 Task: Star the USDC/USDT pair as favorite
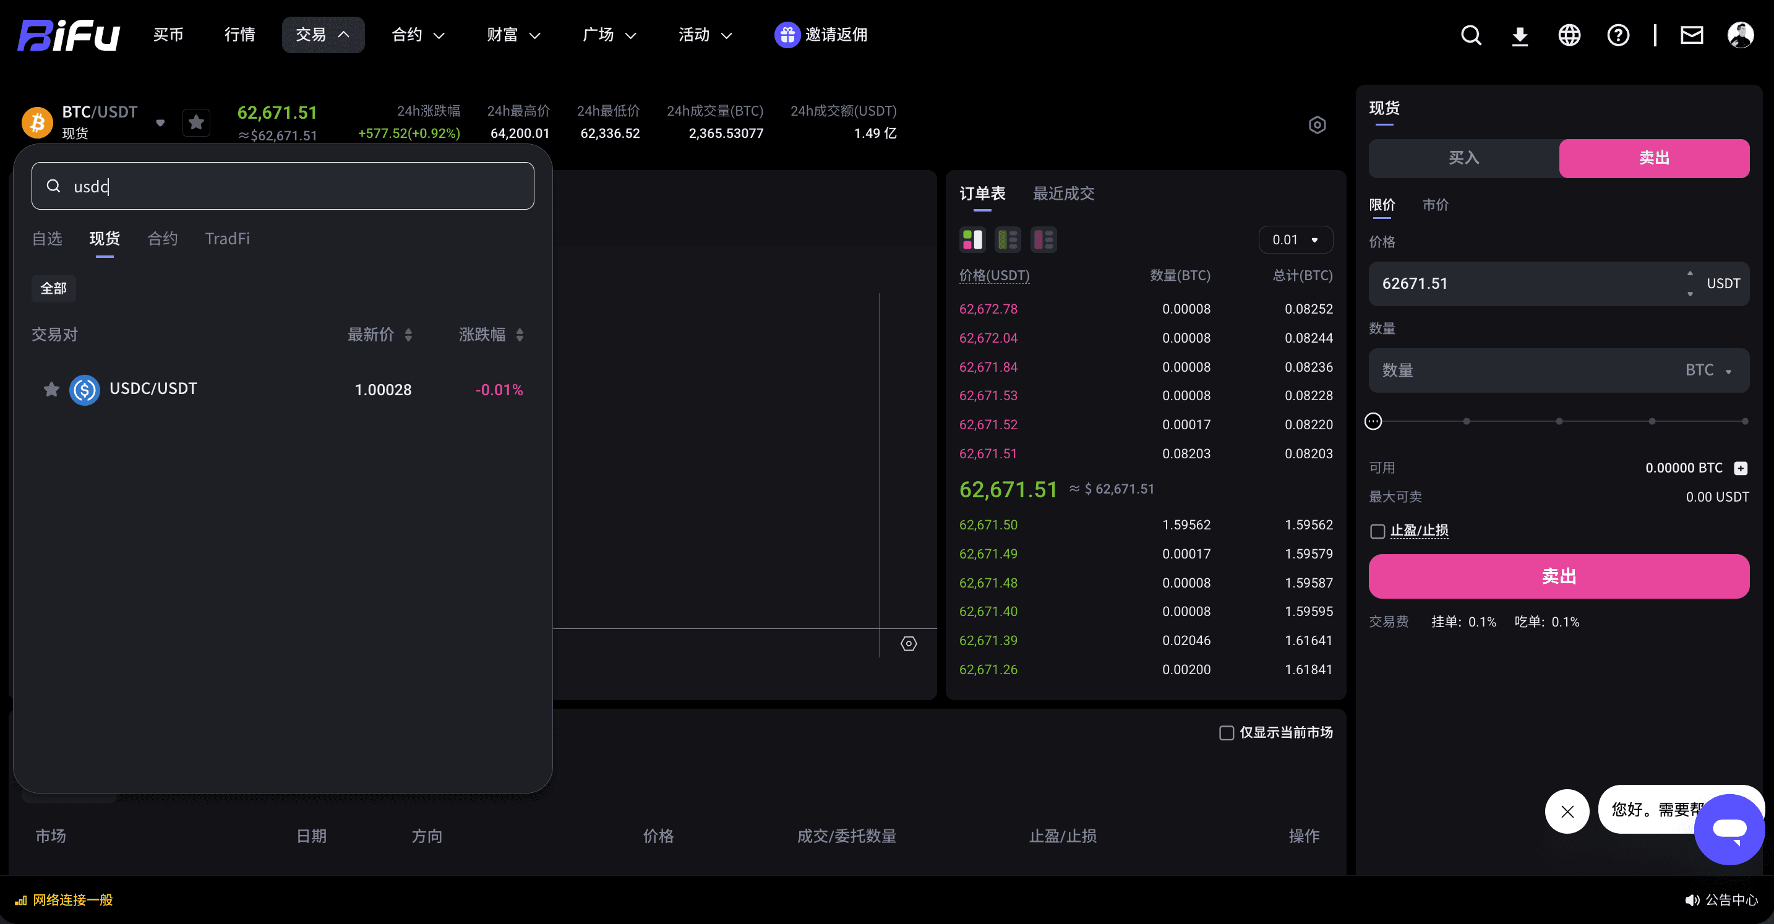click(51, 390)
